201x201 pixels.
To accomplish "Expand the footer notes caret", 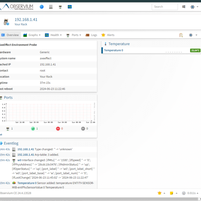I will (x=177, y=193).
